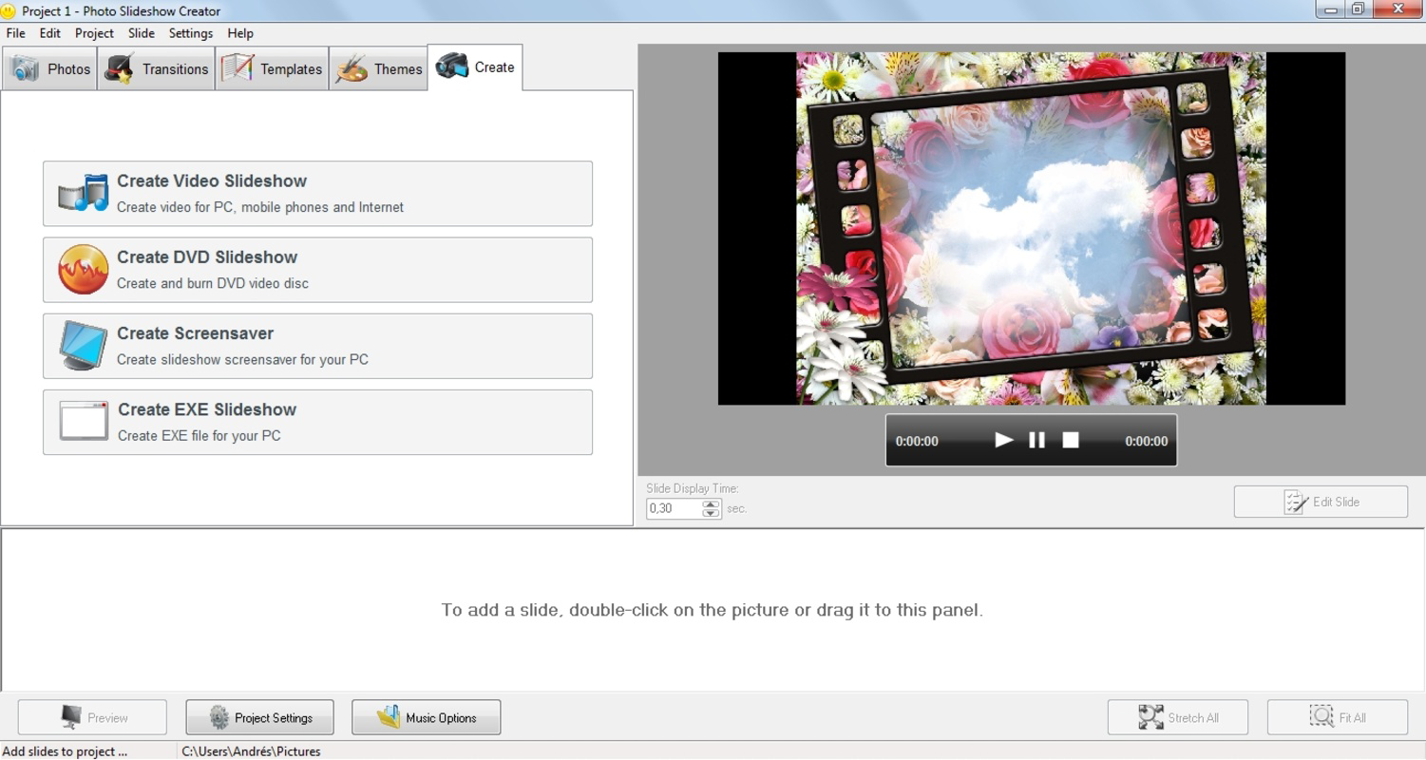This screenshot has width=1426, height=760.
Task: Open the Help menu
Action: (240, 33)
